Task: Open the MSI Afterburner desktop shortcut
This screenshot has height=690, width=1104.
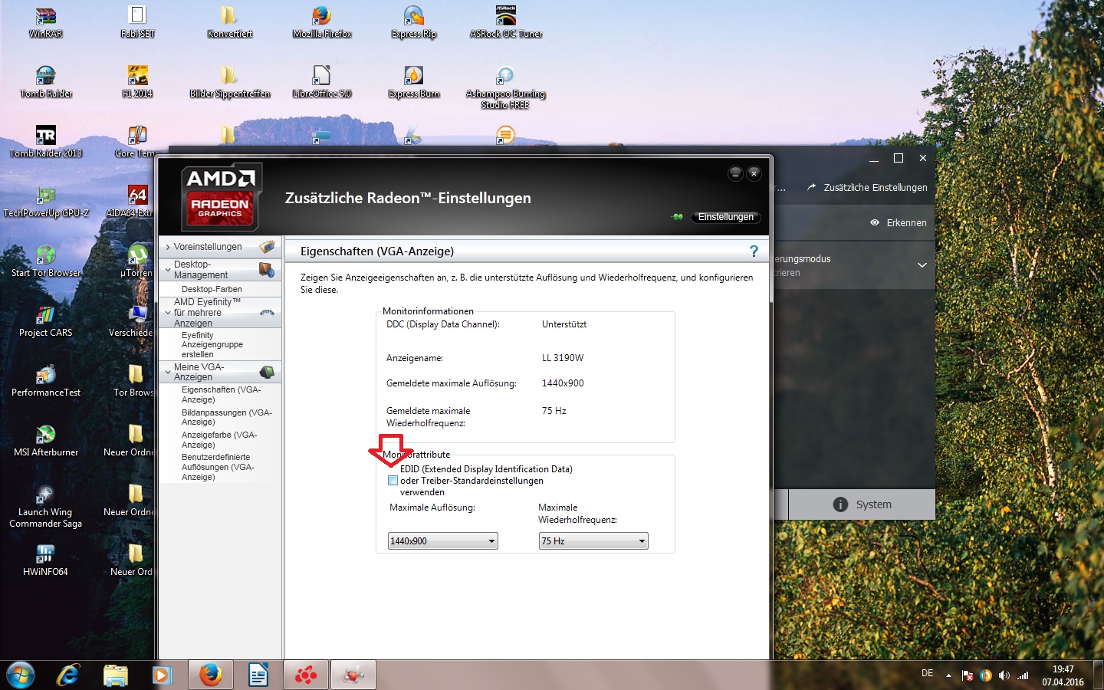Action: pyautogui.click(x=46, y=440)
